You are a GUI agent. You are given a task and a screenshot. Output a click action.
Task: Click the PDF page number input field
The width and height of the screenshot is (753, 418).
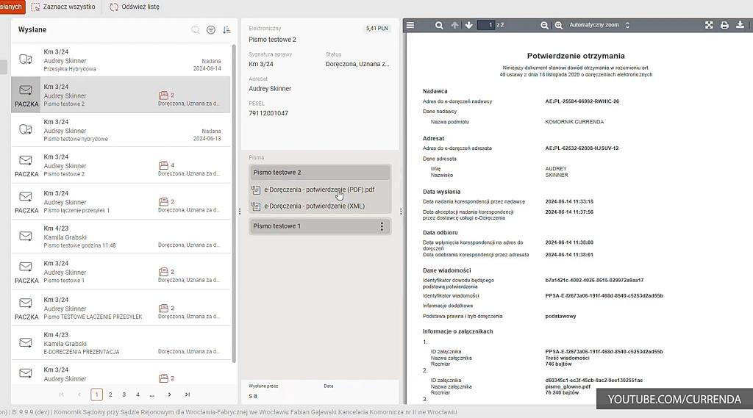486,25
